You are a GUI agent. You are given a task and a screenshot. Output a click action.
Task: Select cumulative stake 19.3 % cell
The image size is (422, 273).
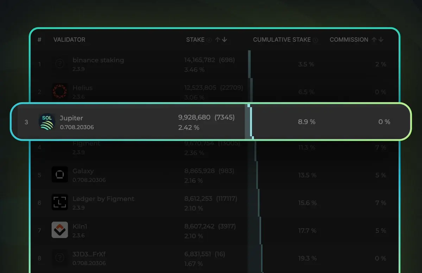pos(307,258)
